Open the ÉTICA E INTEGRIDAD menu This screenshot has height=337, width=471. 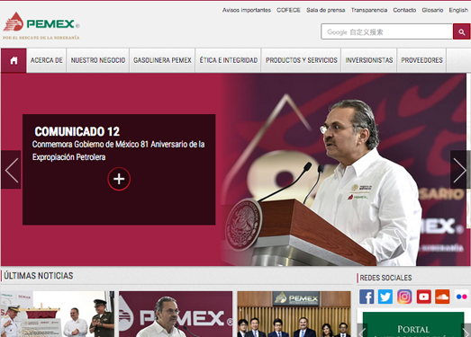click(229, 60)
